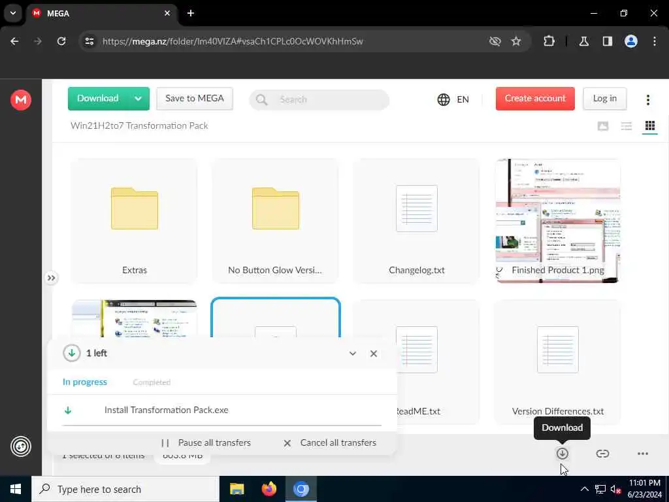Show hidden system tray icons
Image resolution: width=669 pixels, height=502 pixels.
pyautogui.click(x=585, y=489)
